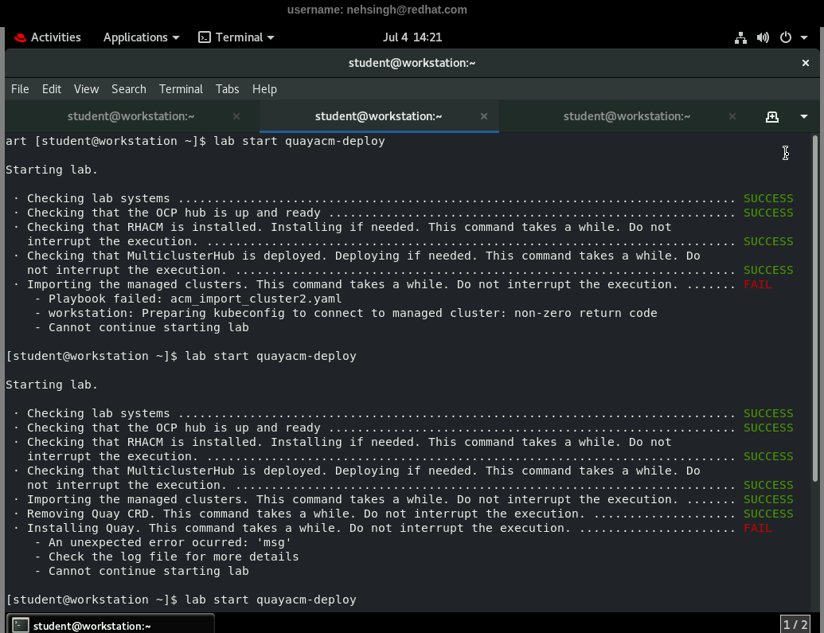
Task: Click the terminal vertical scrollbar
Action: click(x=814, y=309)
